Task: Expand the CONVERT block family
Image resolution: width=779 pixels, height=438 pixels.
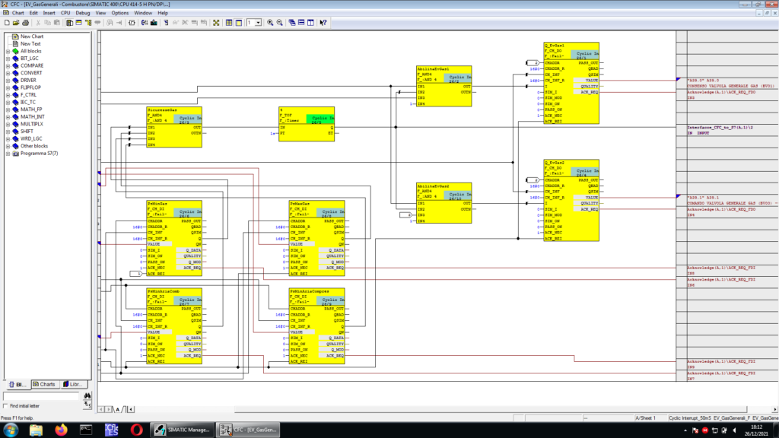Action: pyautogui.click(x=8, y=73)
